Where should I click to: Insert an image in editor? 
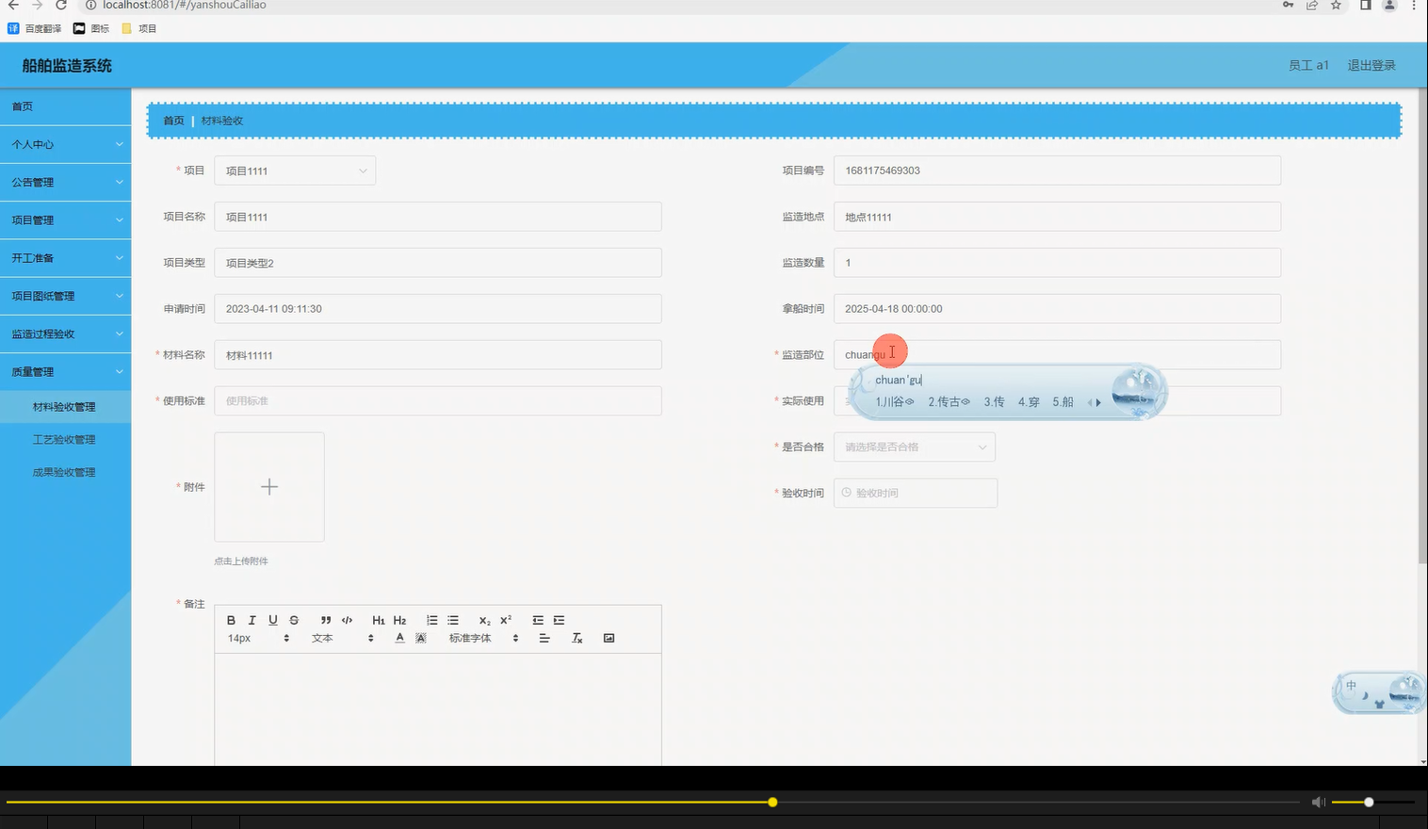609,638
